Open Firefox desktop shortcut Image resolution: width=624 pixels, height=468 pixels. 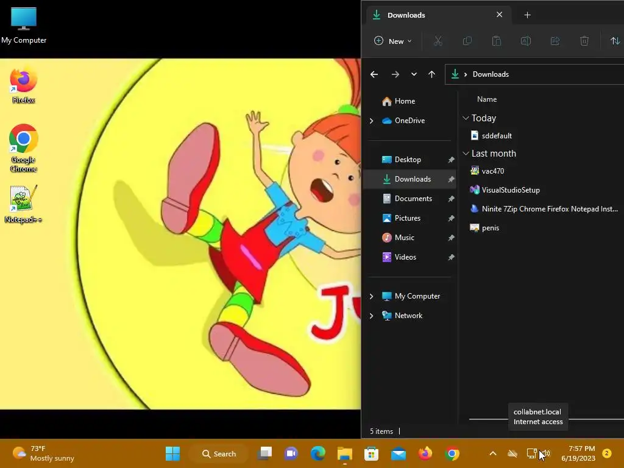click(x=24, y=85)
